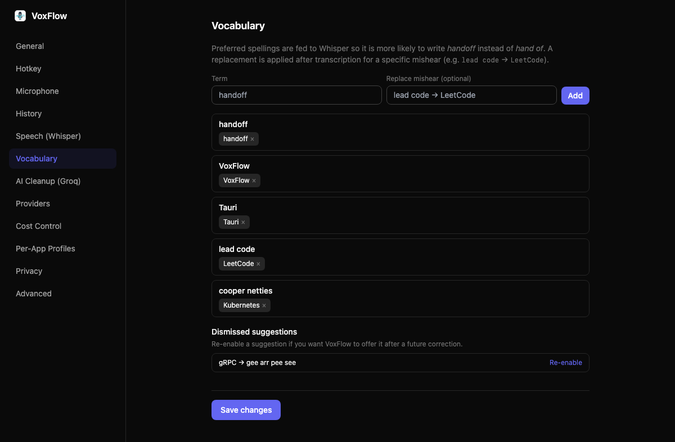Image resolution: width=675 pixels, height=442 pixels.
Task: Select the Vocabulary sidebar item
Action: [62, 159]
